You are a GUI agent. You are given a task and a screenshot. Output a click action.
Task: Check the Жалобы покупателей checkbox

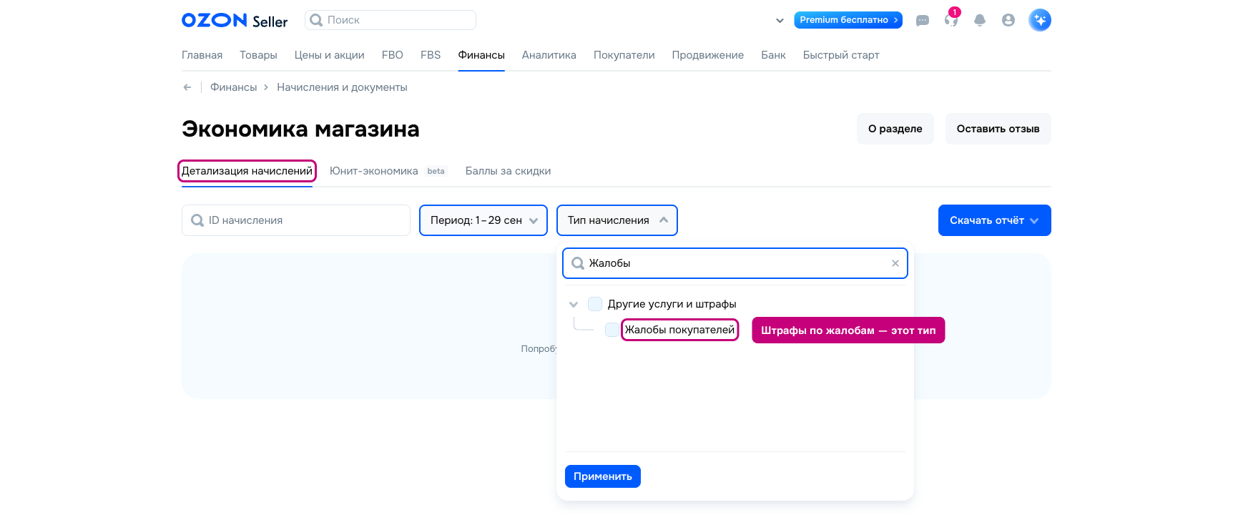[612, 330]
